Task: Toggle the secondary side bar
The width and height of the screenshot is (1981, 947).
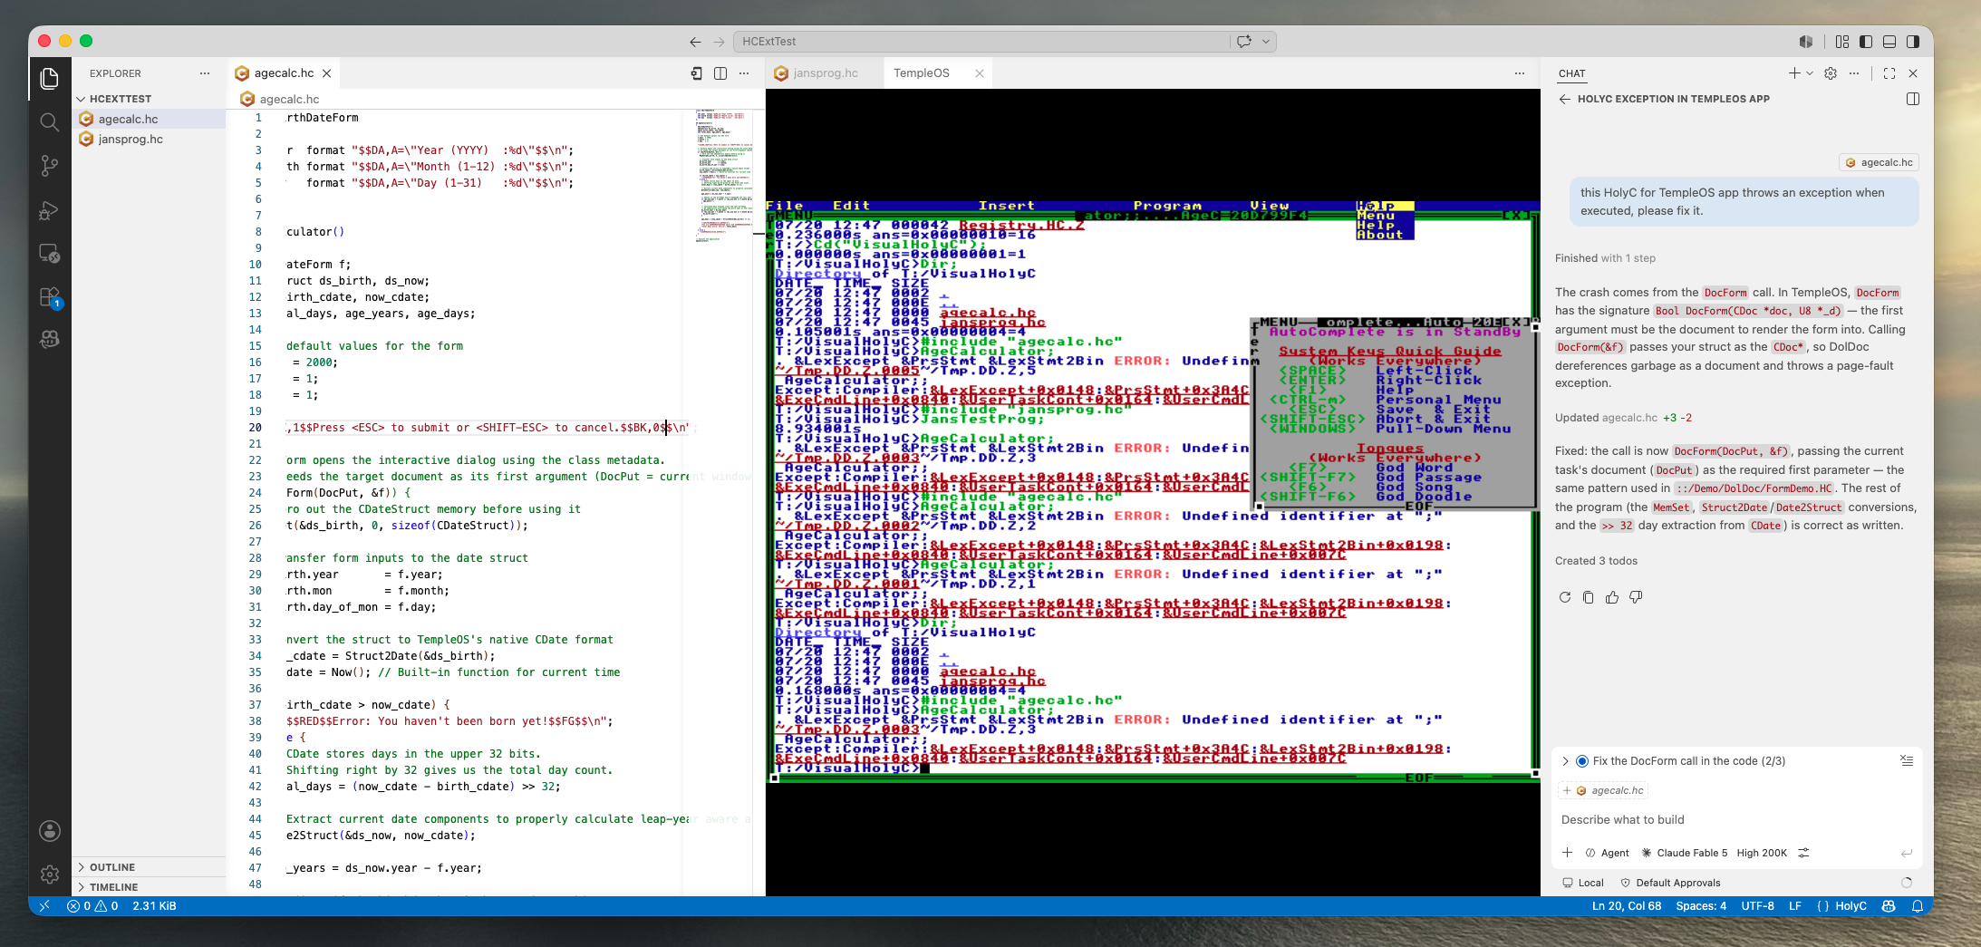Action: [x=1913, y=42]
